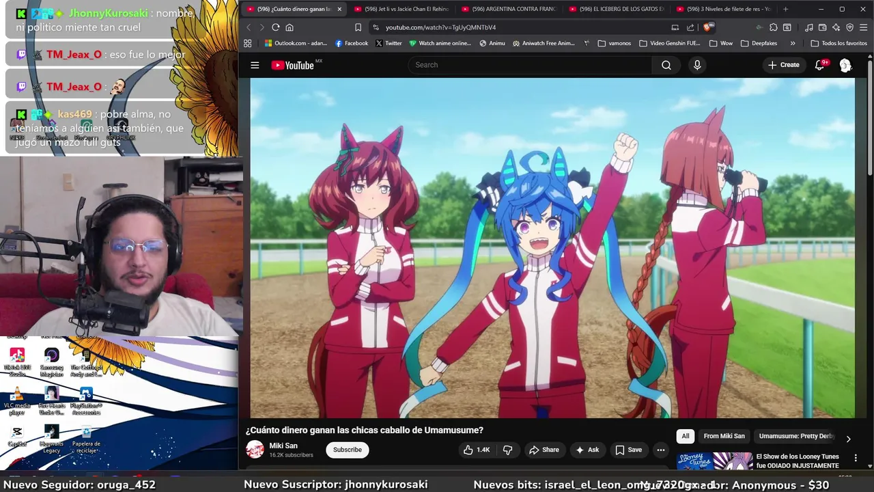The height and width of the screenshot is (492, 874).
Task: Open the site settings icon in the address bar
Action: click(x=375, y=27)
